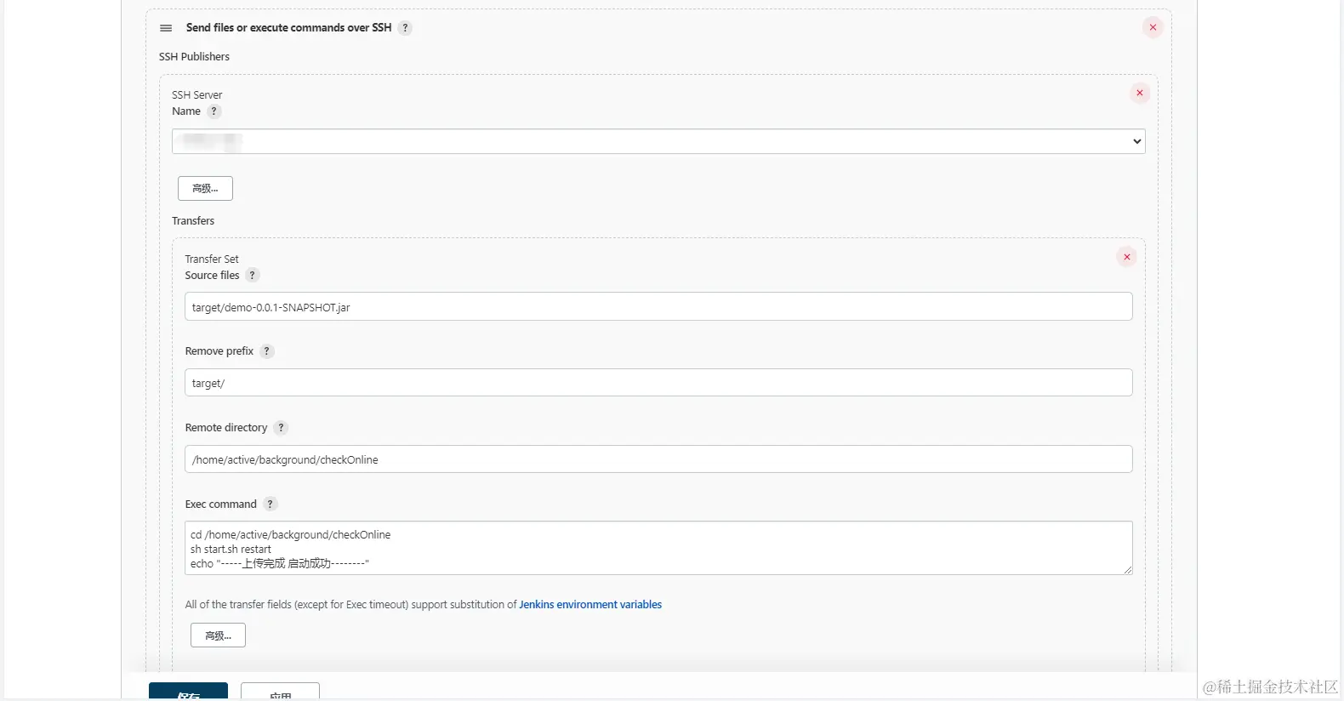This screenshot has height=701, width=1344.
Task: Click the 高级 button under SSH Server Name
Action: pyautogui.click(x=205, y=188)
